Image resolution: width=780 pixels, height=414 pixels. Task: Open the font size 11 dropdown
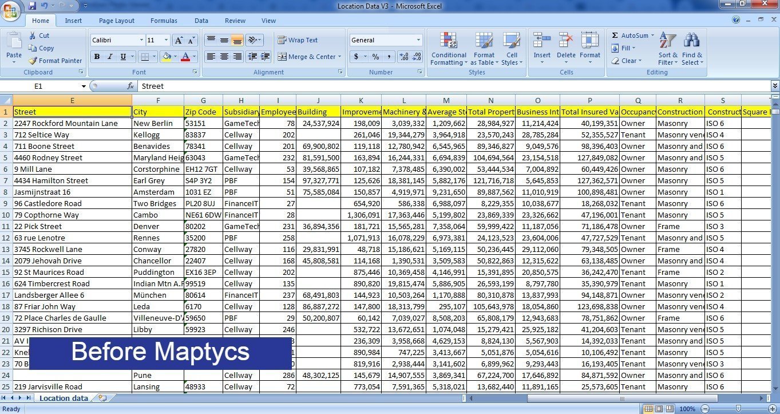point(167,40)
